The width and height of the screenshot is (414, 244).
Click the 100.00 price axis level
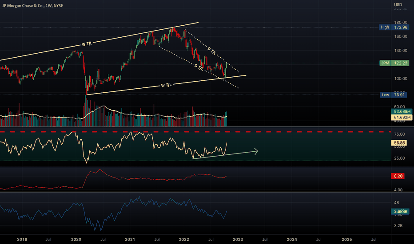pyautogui.click(x=401, y=79)
